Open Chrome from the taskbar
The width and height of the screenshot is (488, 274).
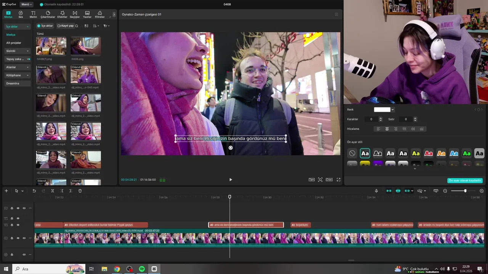(x=117, y=269)
